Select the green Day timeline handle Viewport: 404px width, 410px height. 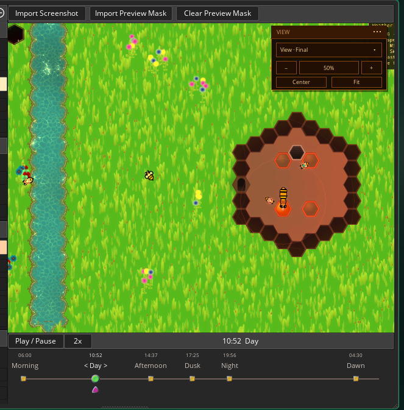[x=96, y=378]
